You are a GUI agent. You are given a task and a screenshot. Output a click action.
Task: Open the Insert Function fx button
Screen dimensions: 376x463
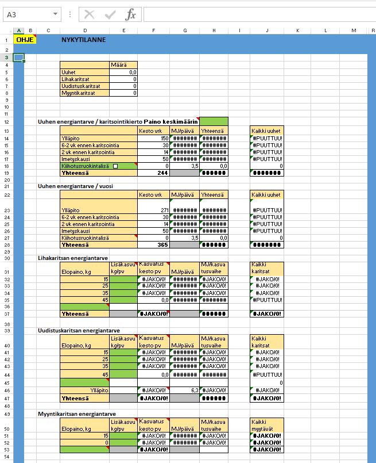[x=130, y=14]
